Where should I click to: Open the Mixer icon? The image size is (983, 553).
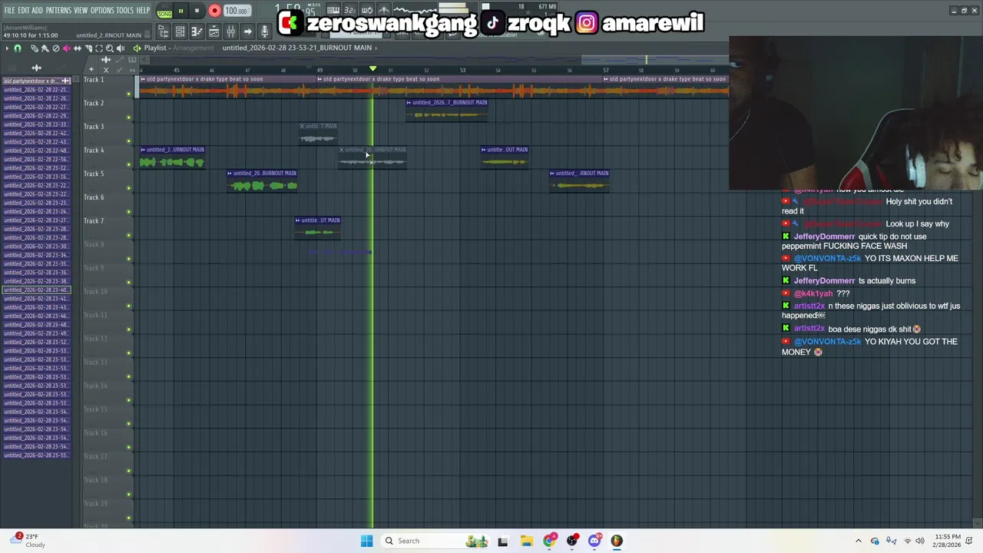pyautogui.click(x=230, y=31)
